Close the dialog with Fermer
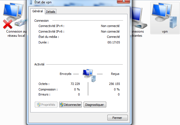This screenshot has height=125, width=180. (117, 117)
